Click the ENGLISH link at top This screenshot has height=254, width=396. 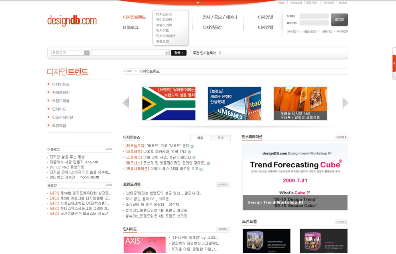click(296, 3)
